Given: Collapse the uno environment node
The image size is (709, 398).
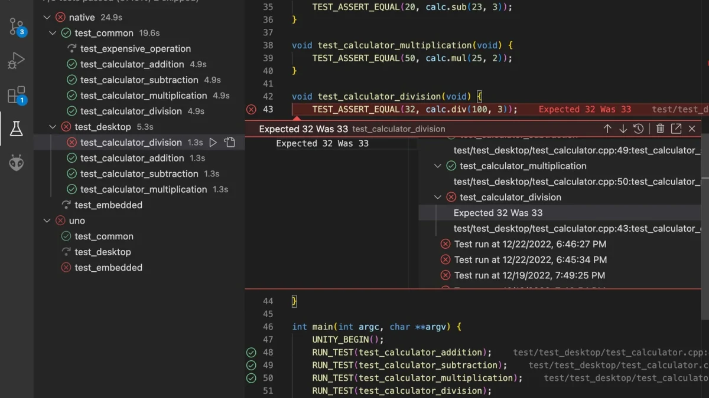Looking at the screenshot, I should click(x=47, y=221).
